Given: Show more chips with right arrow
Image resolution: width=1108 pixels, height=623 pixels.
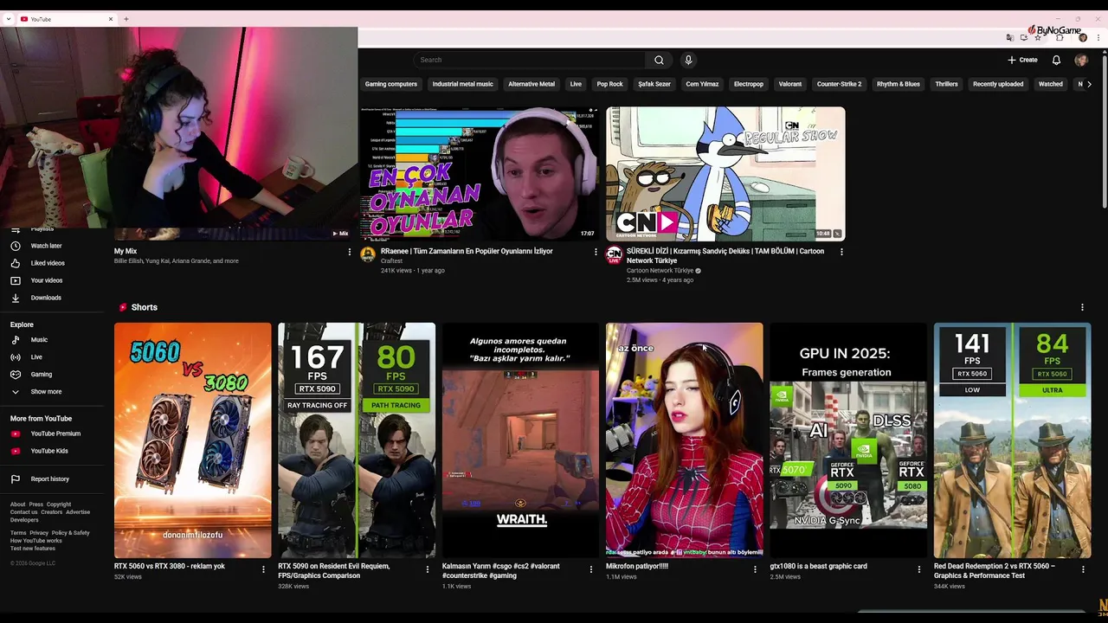Looking at the screenshot, I should pyautogui.click(x=1089, y=84).
